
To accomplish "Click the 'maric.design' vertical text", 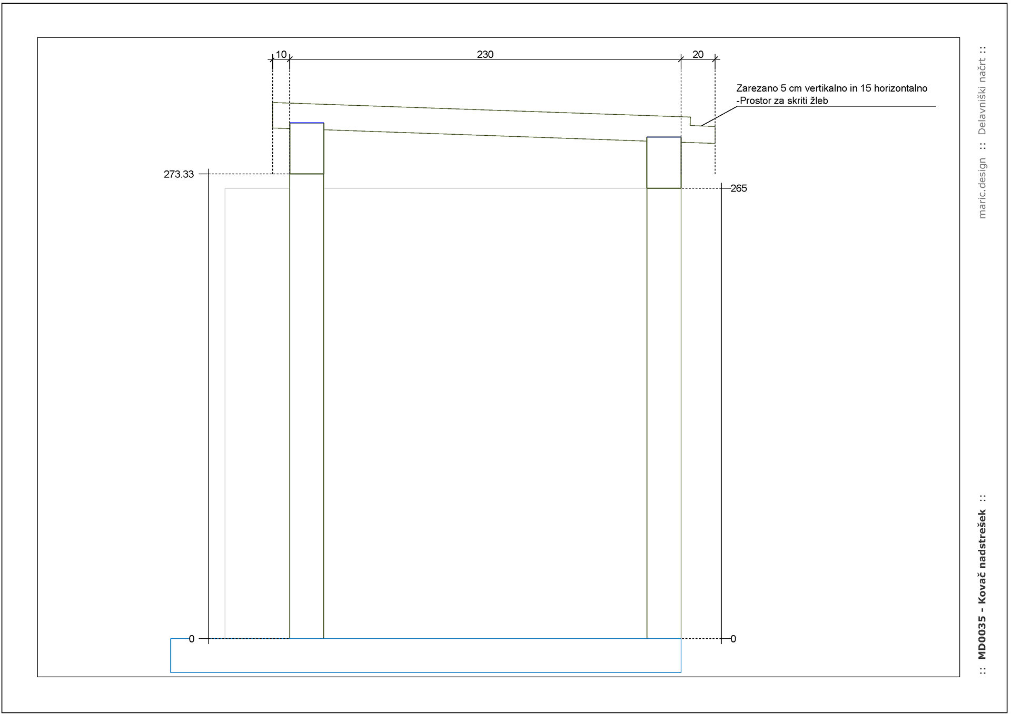I will [x=982, y=188].
